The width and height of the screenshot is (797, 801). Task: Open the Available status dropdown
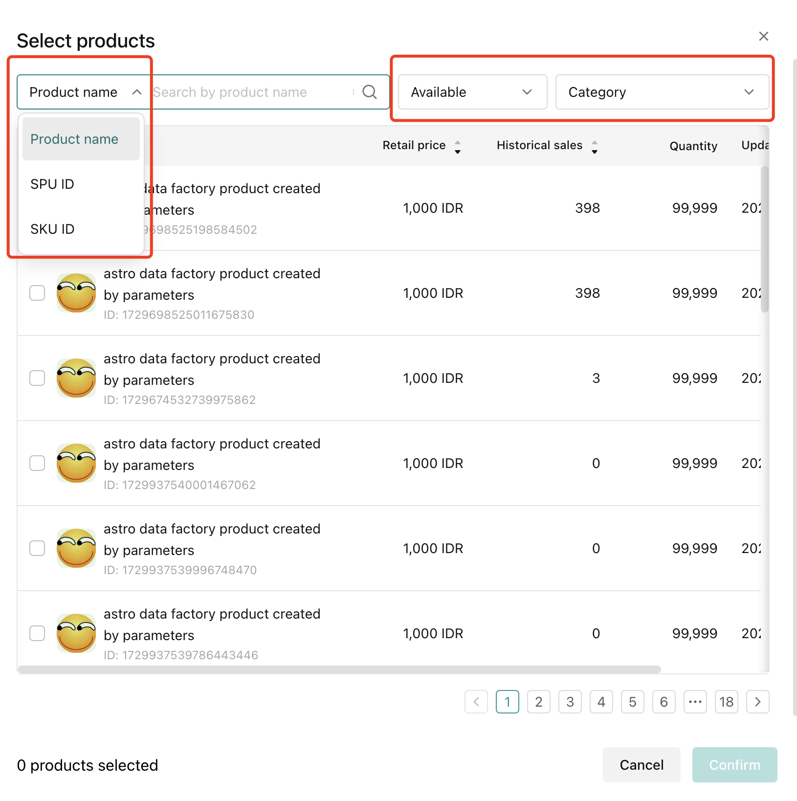[x=472, y=92]
